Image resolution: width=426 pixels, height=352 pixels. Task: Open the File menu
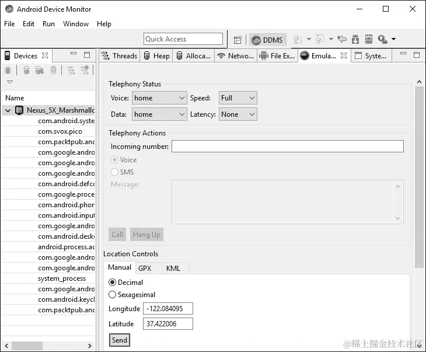pos(9,24)
